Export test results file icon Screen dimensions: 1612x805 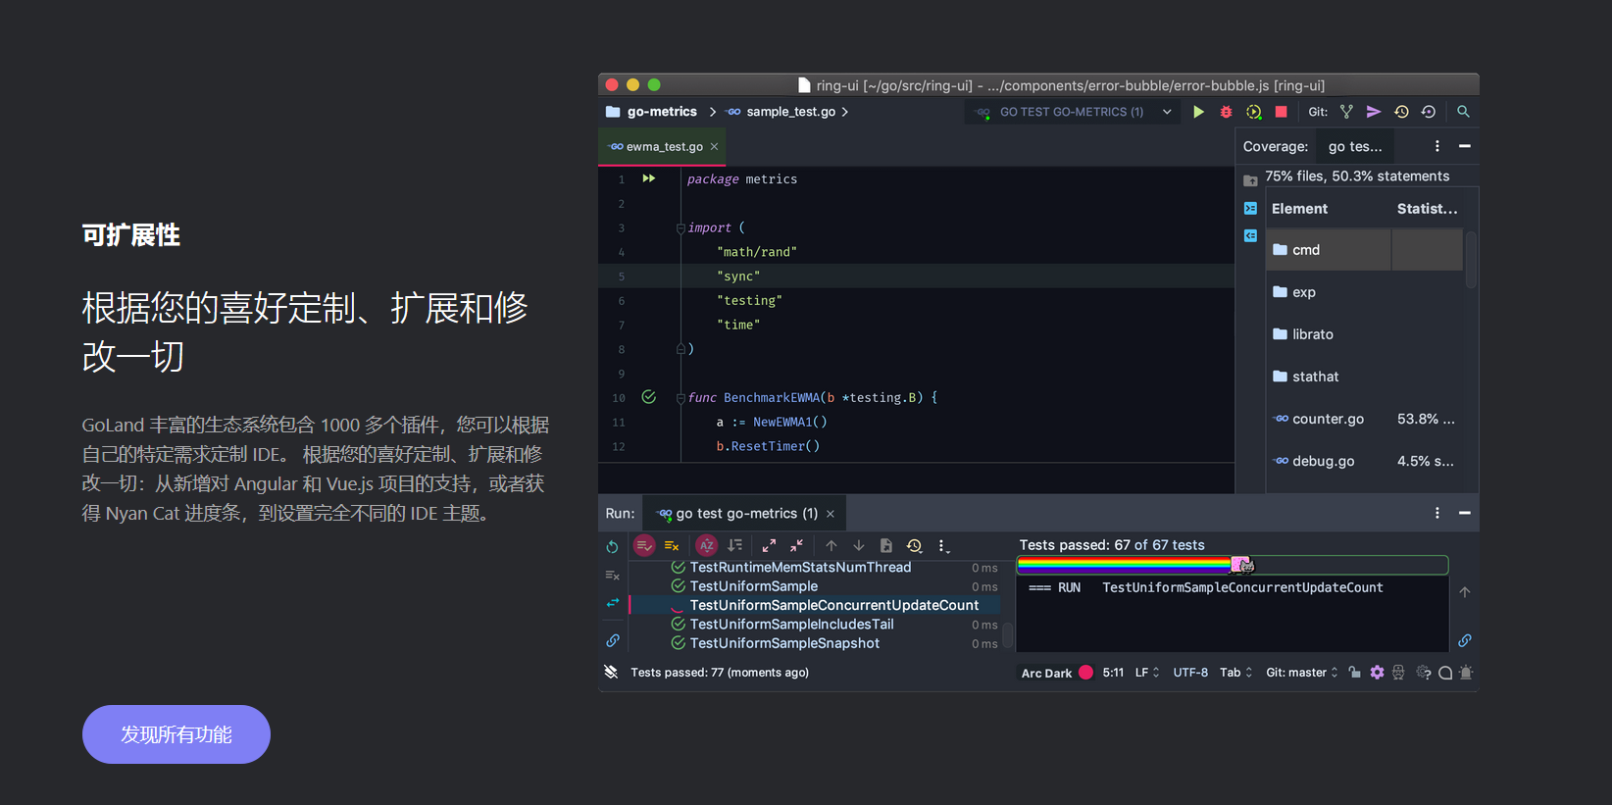(x=886, y=545)
